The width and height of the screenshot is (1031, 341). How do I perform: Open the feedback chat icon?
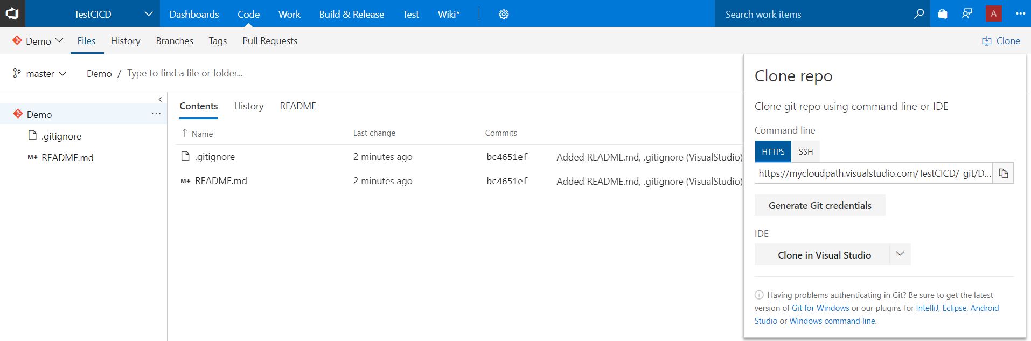[967, 14]
